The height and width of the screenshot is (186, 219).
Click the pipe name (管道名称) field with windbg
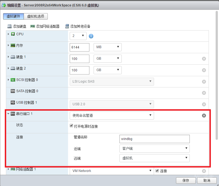(154, 139)
